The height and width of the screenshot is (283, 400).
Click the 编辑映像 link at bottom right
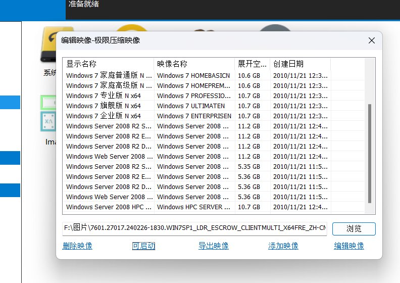[349, 246]
